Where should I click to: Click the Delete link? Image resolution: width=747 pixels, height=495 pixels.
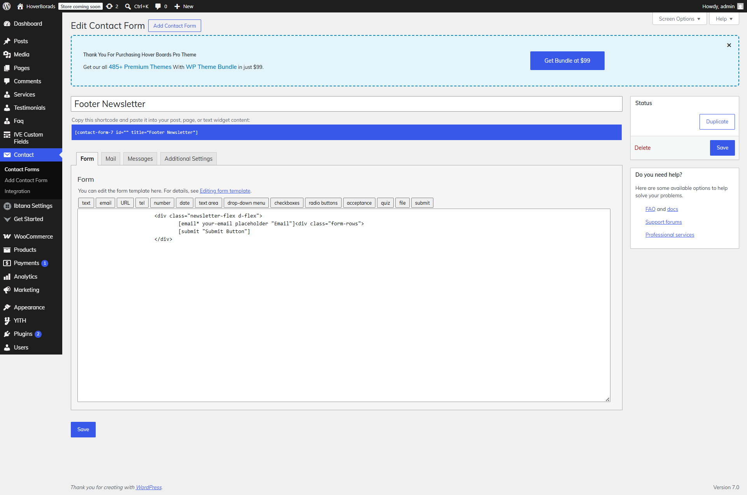(642, 148)
